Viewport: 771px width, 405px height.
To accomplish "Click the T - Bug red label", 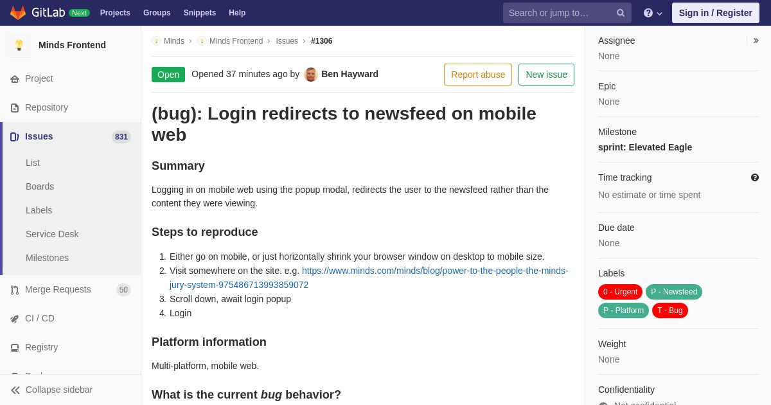I will tap(669, 310).
